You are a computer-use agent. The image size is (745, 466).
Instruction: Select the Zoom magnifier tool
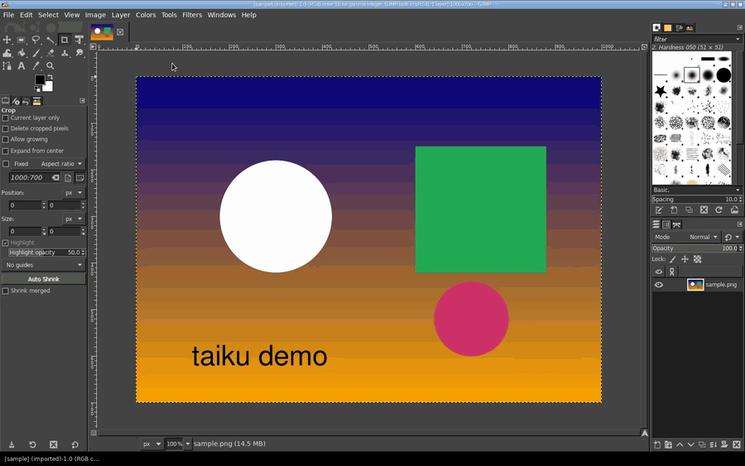tap(50, 66)
